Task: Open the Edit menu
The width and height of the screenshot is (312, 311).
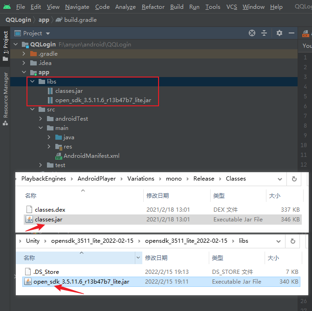Action: coord(36,7)
